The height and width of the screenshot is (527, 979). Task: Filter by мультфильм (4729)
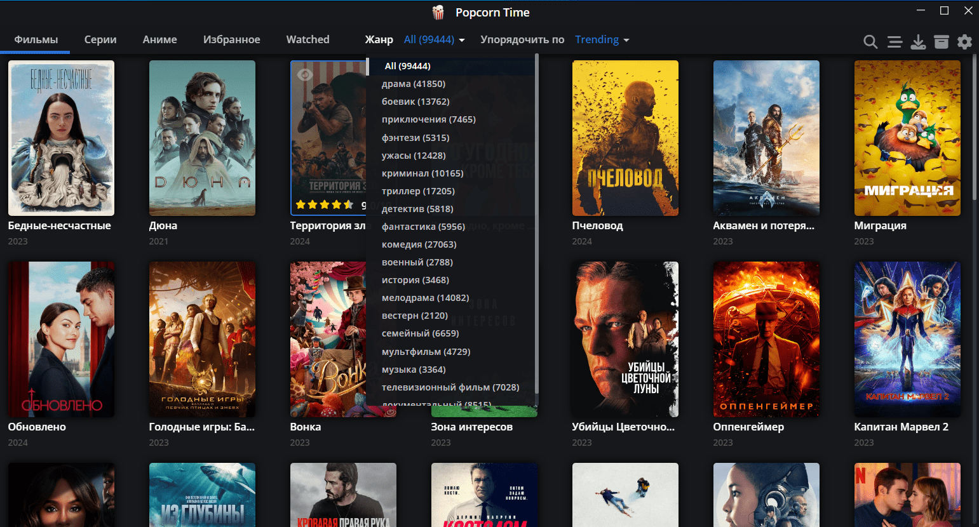(452, 352)
